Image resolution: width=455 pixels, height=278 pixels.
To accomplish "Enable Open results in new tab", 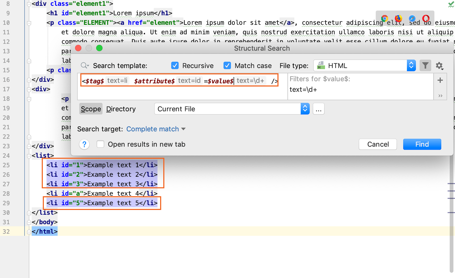I will coord(100,144).
